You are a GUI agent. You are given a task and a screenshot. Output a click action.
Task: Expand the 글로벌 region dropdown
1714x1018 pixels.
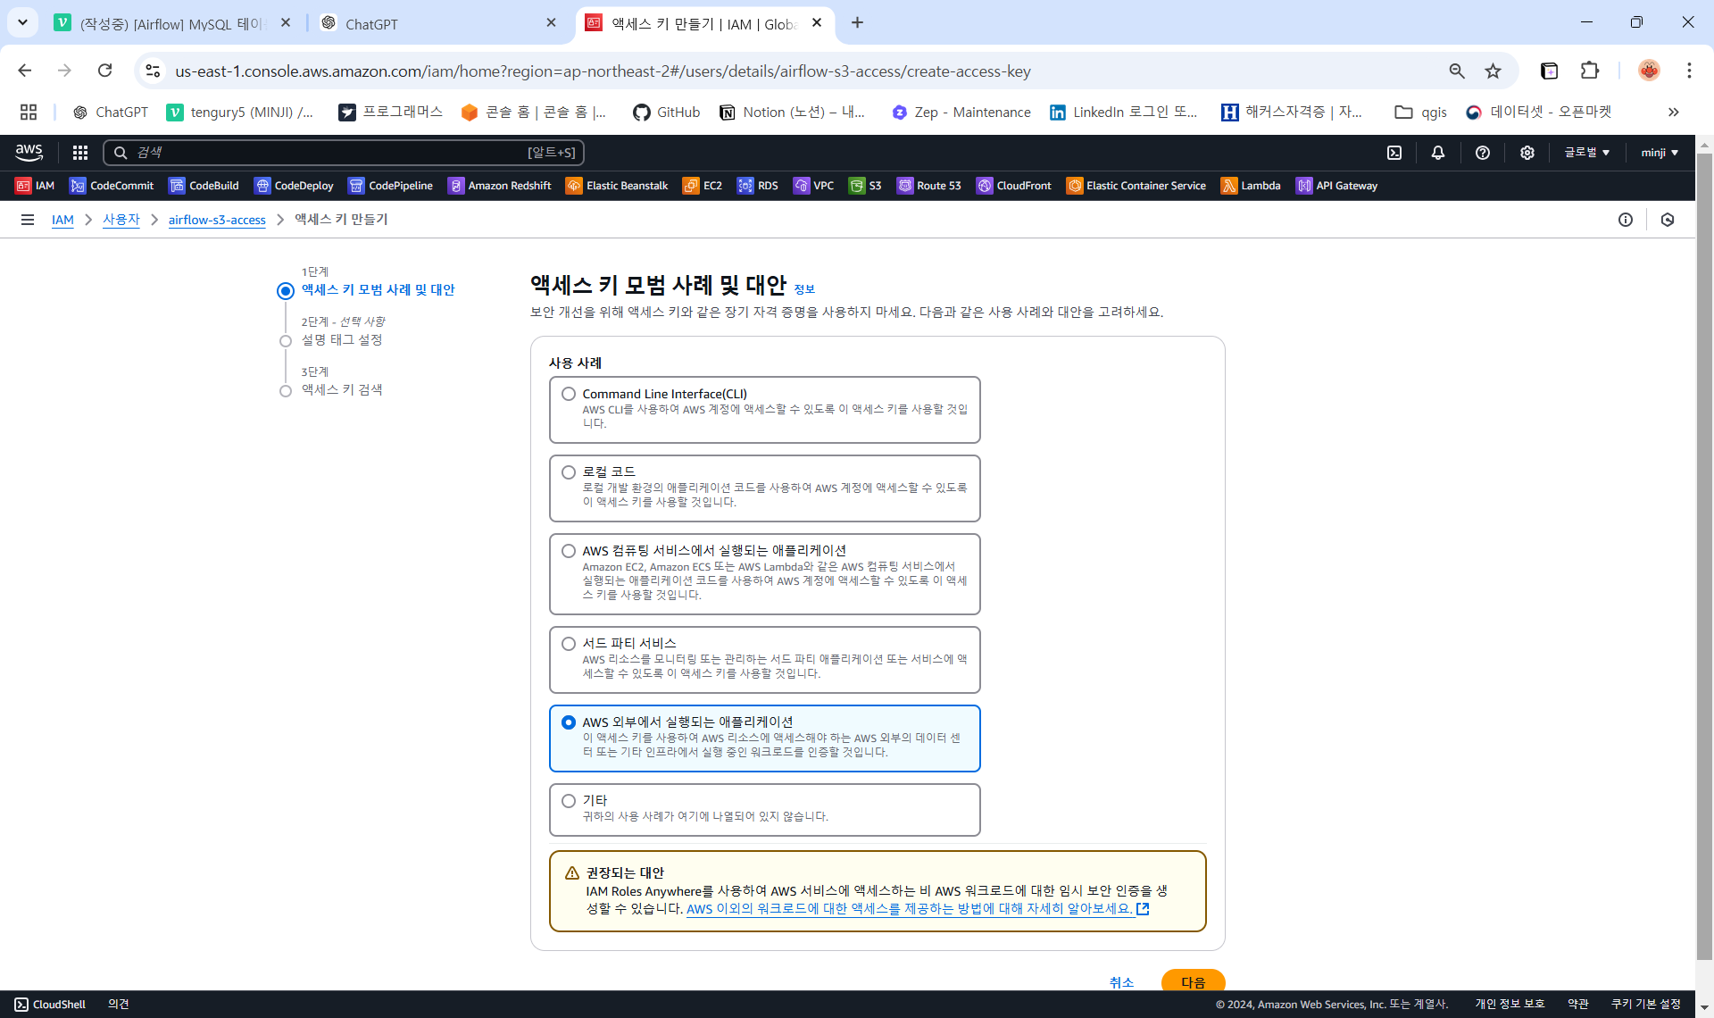click(1586, 153)
